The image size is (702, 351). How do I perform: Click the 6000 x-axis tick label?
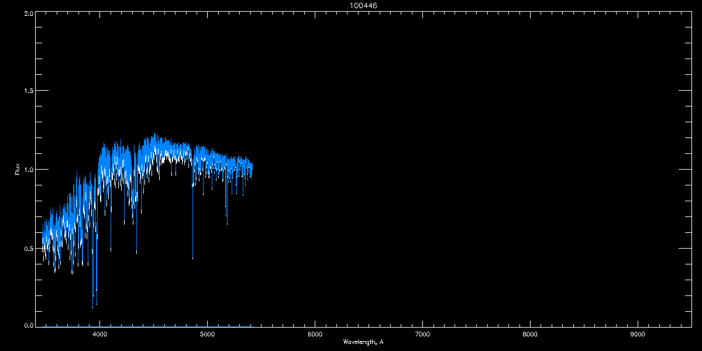315,334
